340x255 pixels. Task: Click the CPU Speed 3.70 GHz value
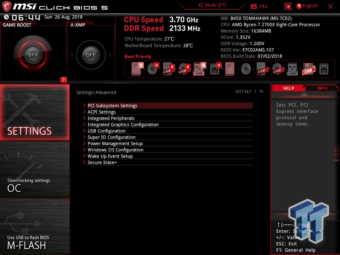[184, 20]
